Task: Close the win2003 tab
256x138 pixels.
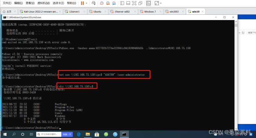Action: pos(183,12)
